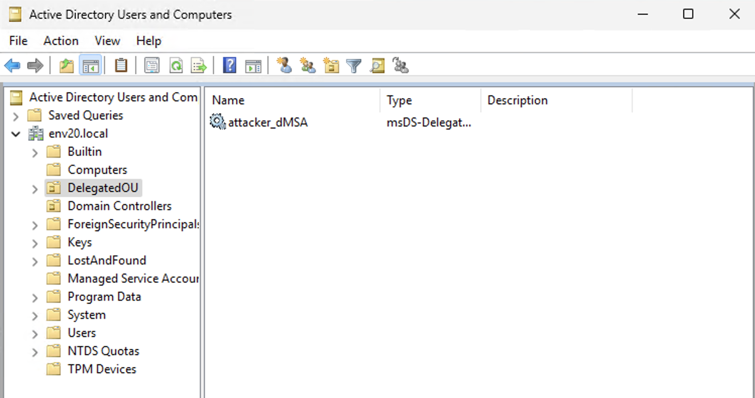Screen dimensions: 755x398
Task: Select the Users container
Action: point(82,333)
